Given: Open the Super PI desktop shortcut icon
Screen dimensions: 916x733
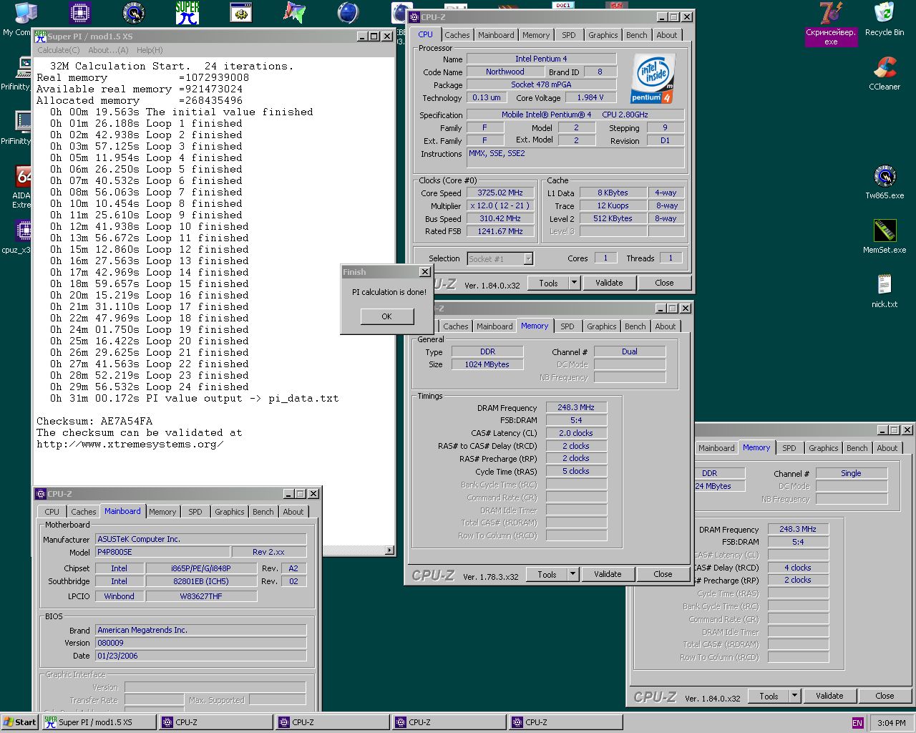Looking at the screenshot, I should click(187, 12).
